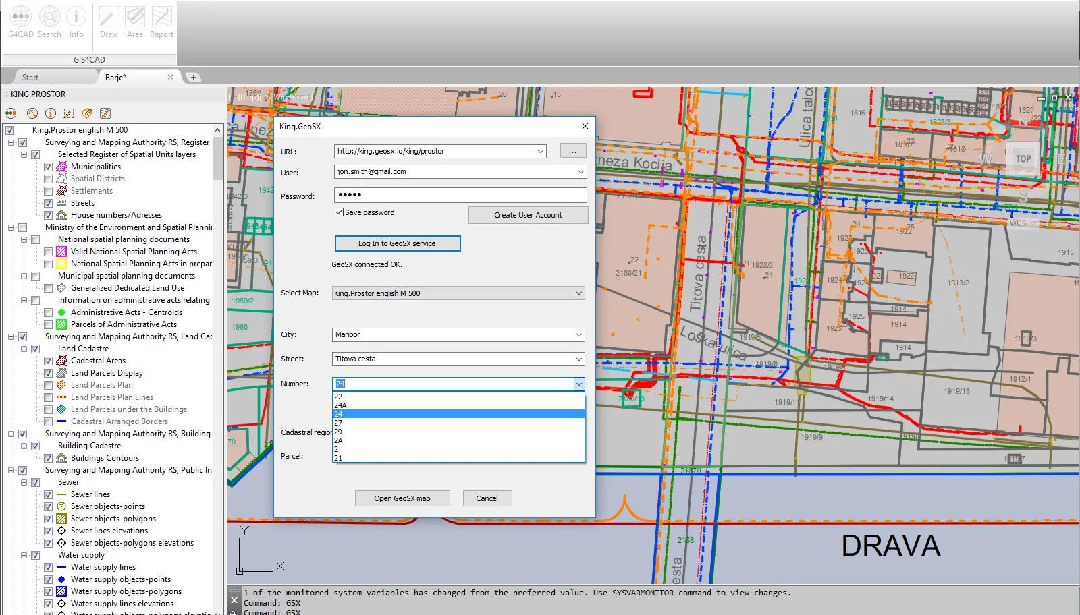Click the Password input field
The height and width of the screenshot is (615, 1080).
460,195
